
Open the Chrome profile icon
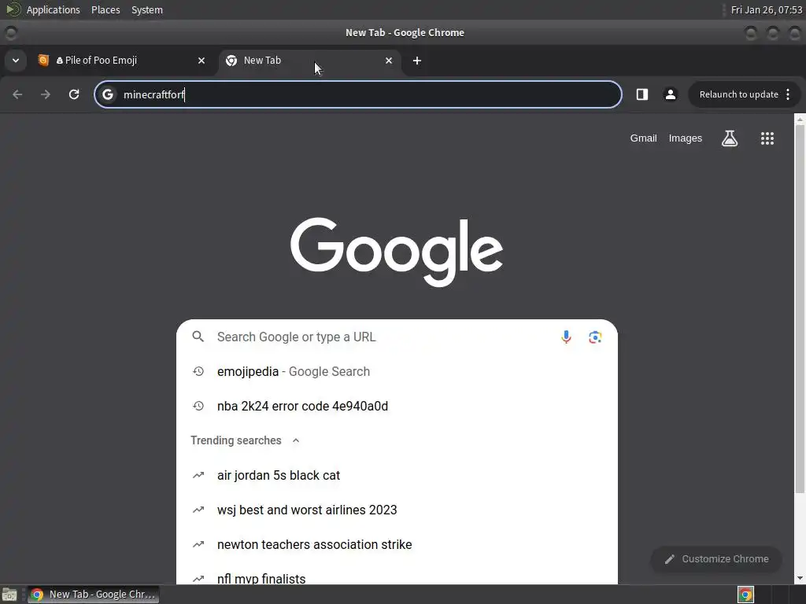click(x=671, y=94)
